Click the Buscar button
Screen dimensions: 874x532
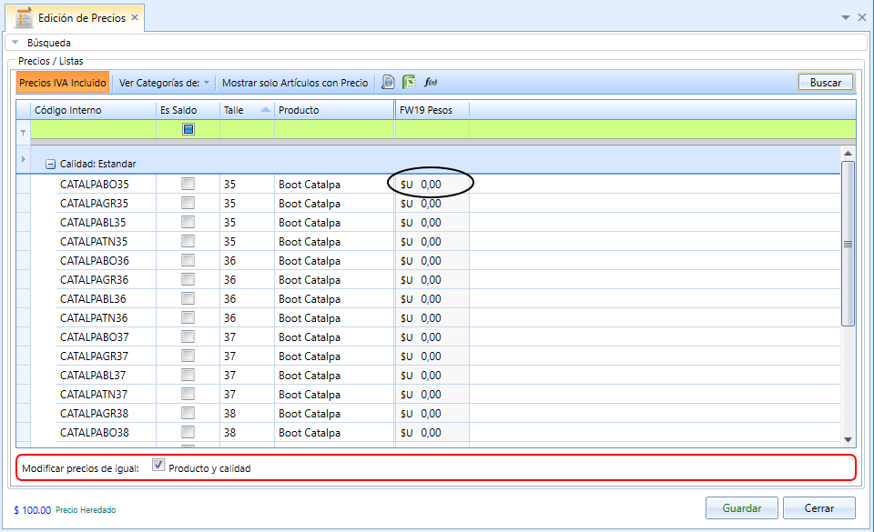click(826, 83)
